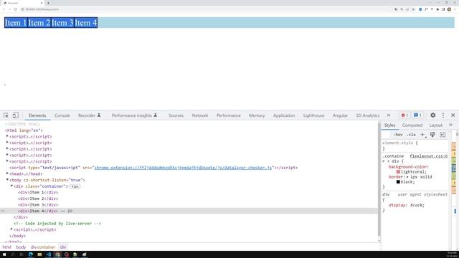Expand the script node after live-server comment
459x258 pixels.
click(11, 229)
